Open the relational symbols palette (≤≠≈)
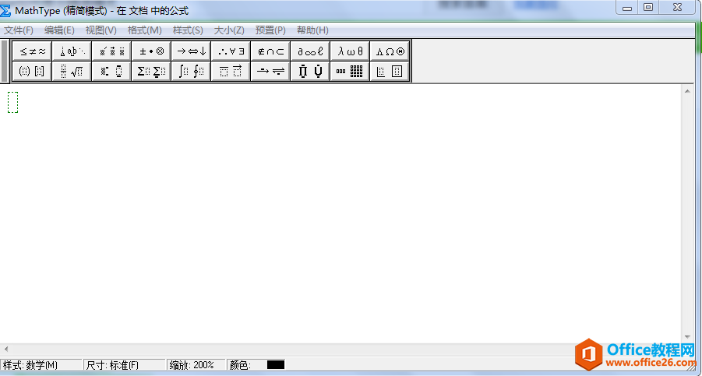Screen dimensions: 702x376 point(32,51)
